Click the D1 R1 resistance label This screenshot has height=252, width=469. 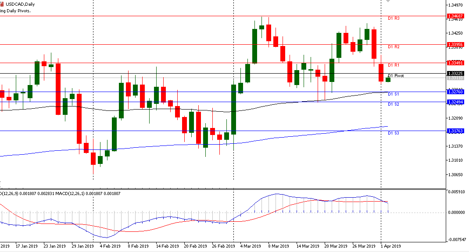point(393,65)
